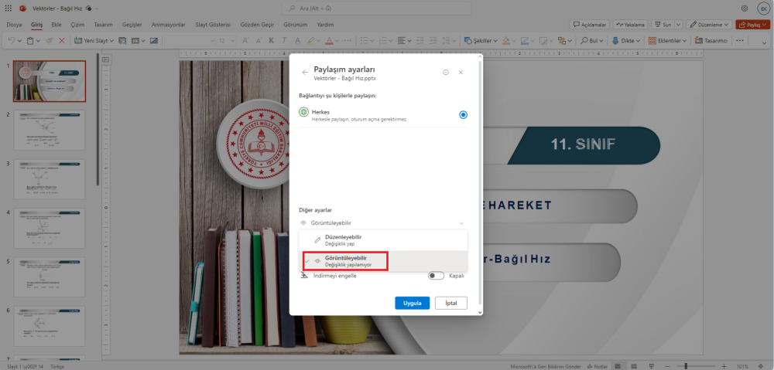This screenshot has height=370, width=774.
Task: Open the Tasarımcı designer tool
Action: click(x=711, y=40)
